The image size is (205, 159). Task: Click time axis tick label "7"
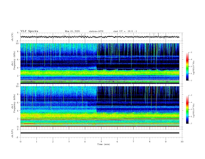134,142
